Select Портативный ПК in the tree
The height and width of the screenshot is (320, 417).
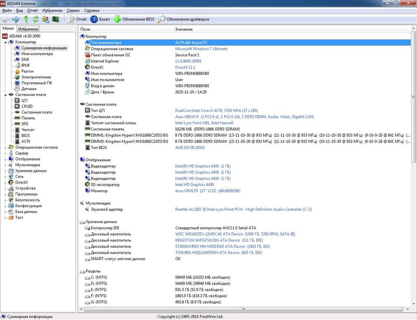click(37, 83)
